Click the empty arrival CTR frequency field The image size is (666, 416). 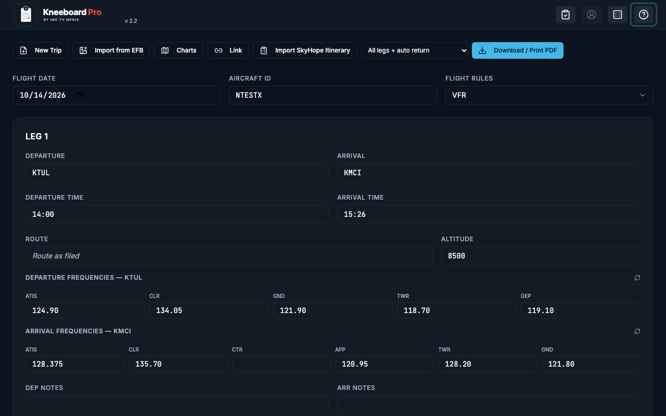pos(281,364)
